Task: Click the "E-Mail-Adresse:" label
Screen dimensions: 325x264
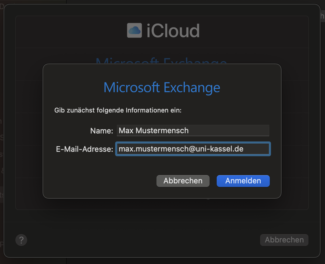Action: [84, 149]
